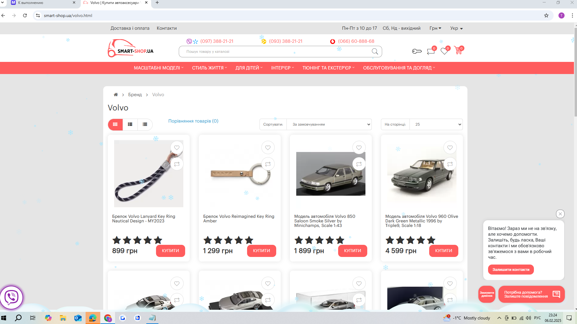Open the notification center icon in the taskbar
The width and height of the screenshot is (577, 324).
tap(569, 318)
